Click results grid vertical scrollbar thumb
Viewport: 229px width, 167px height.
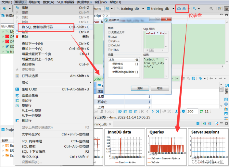point(221,89)
